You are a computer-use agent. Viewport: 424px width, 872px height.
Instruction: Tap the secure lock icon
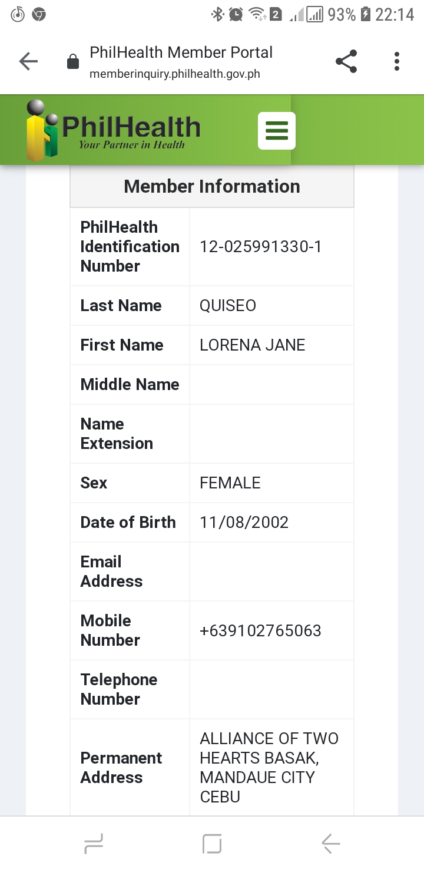tap(73, 62)
